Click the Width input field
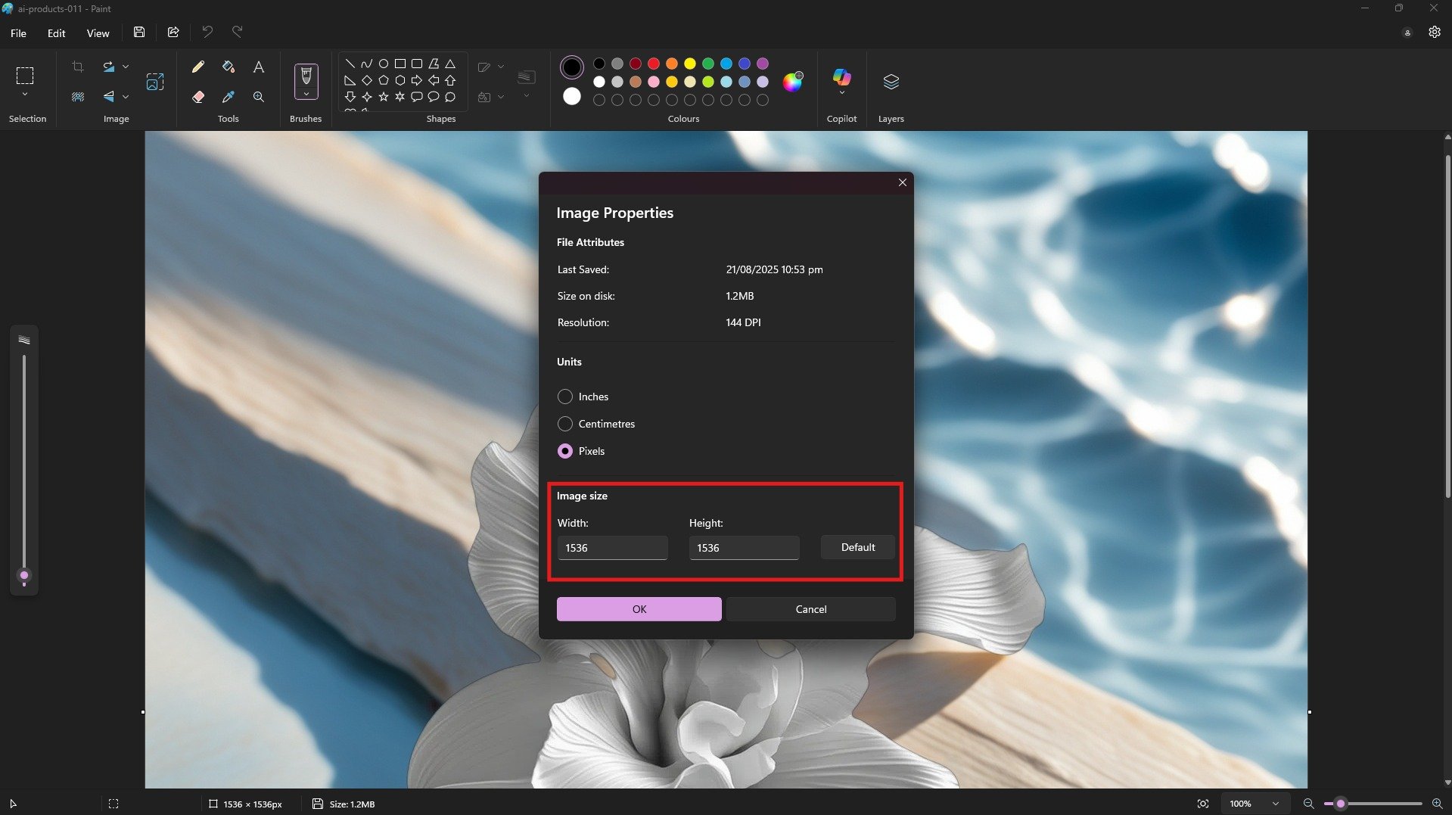Viewport: 1452px width, 815px height. coord(613,548)
